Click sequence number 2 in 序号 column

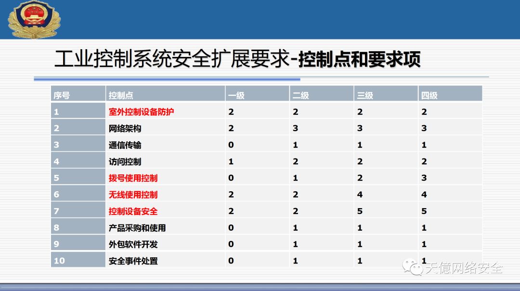coord(56,128)
